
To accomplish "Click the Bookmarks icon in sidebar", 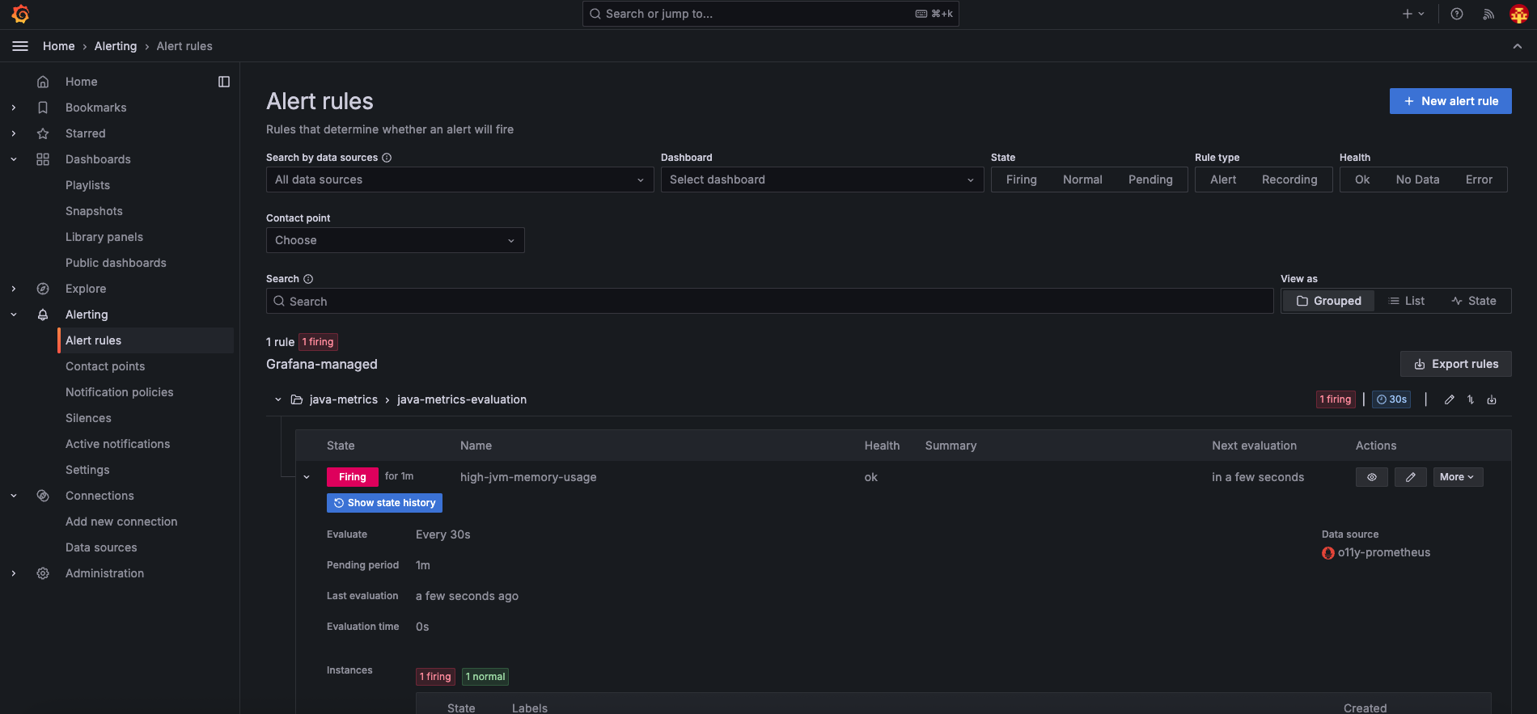I will tap(43, 108).
